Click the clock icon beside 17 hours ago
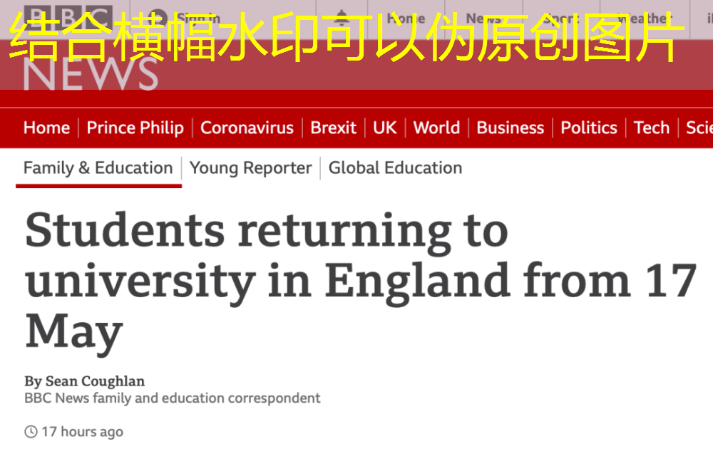The width and height of the screenshot is (713, 449). (31, 431)
